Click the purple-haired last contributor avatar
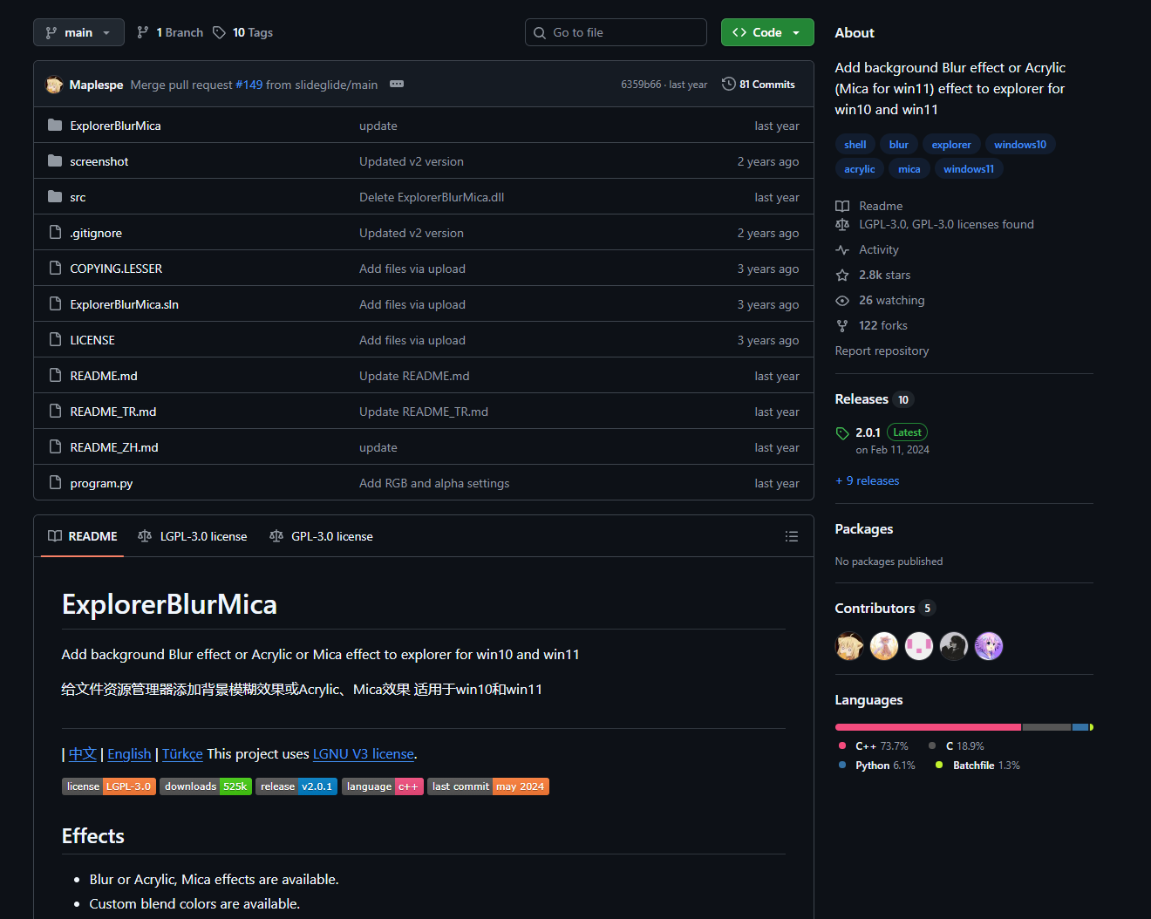The width and height of the screenshot is (1151, 919). [989, 646]
